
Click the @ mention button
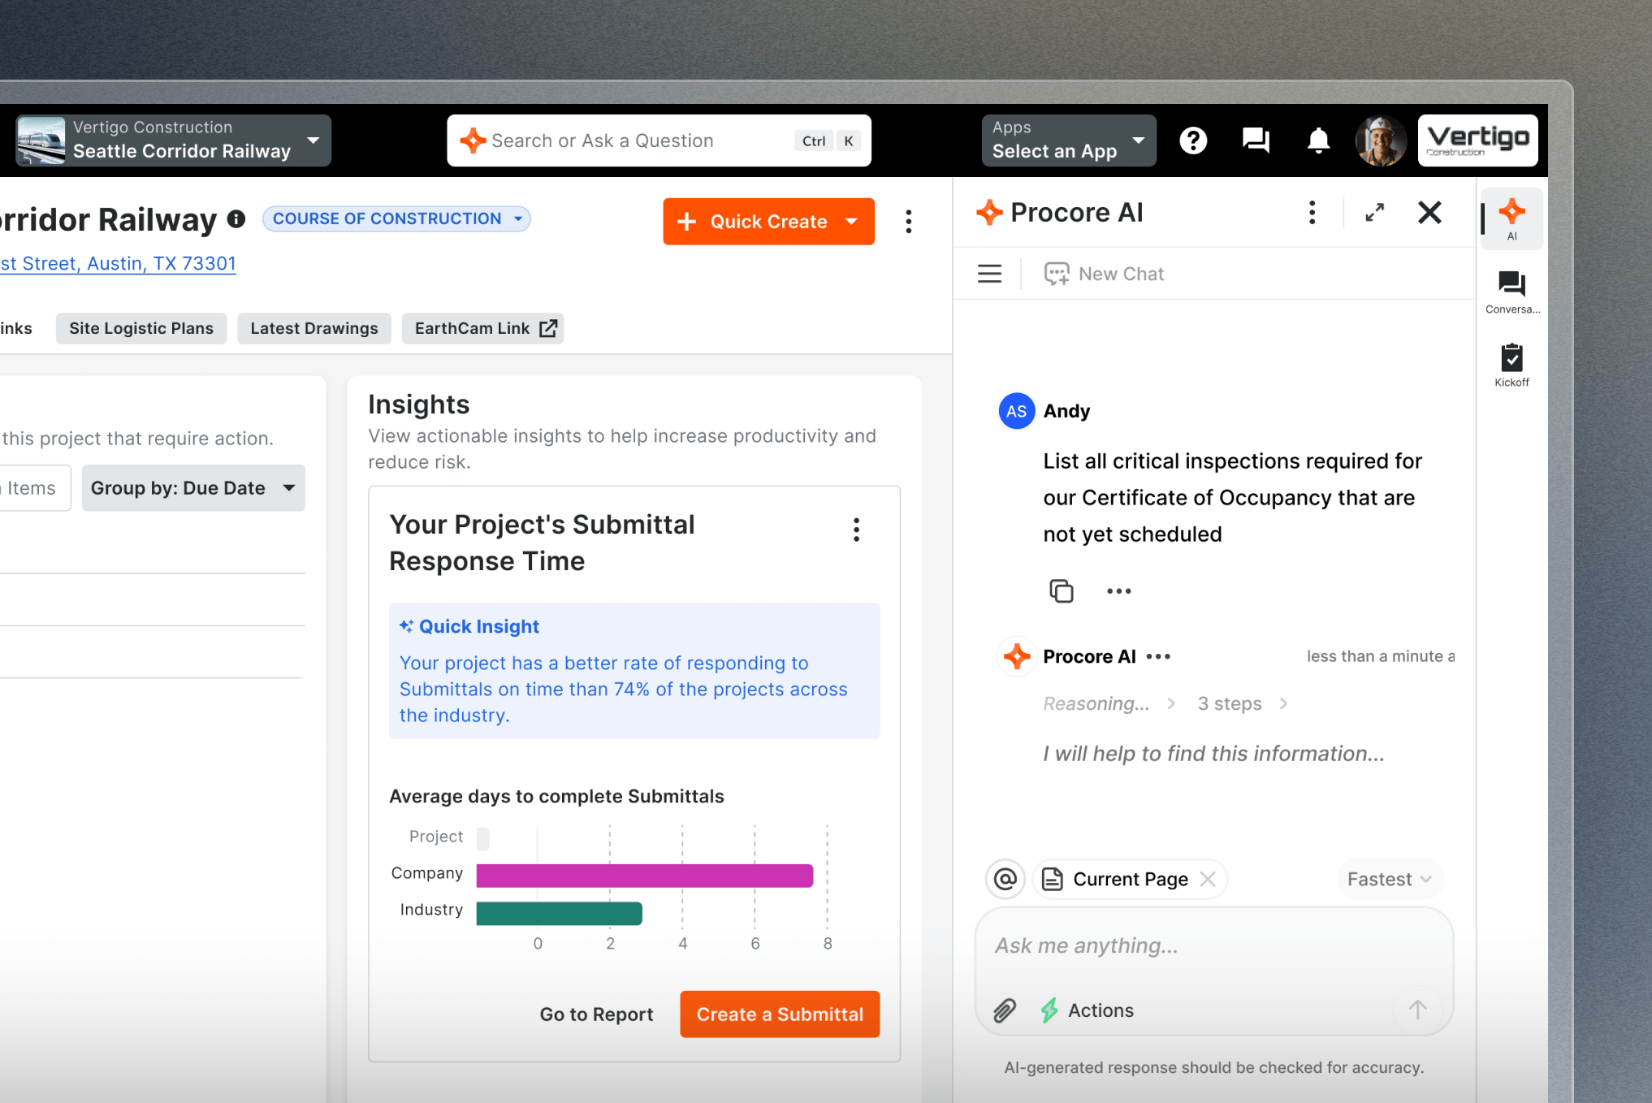tap(1005, 879)
